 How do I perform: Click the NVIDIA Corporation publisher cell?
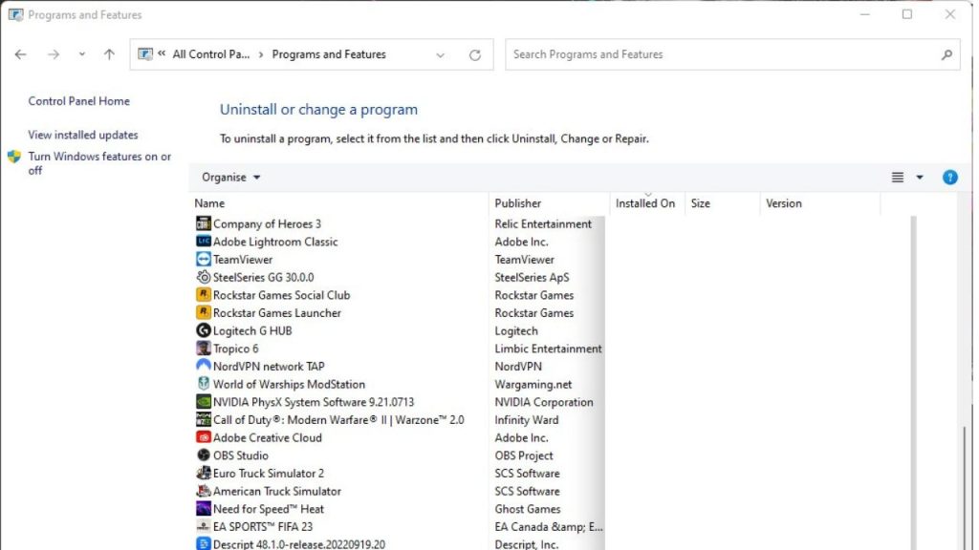(544, 402)
